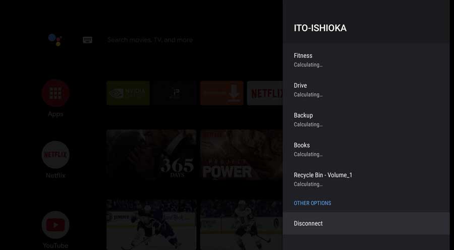Select Recycle Bin - Volume_1 entry
Viewport: 454px width, 250px height.
[x=366, y=179]
